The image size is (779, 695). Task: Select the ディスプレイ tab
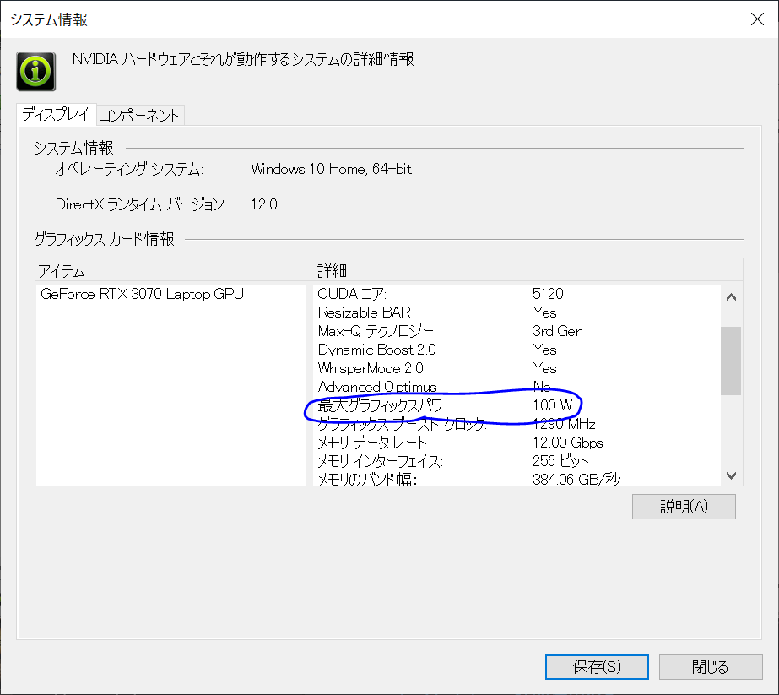tap(57, 114)
